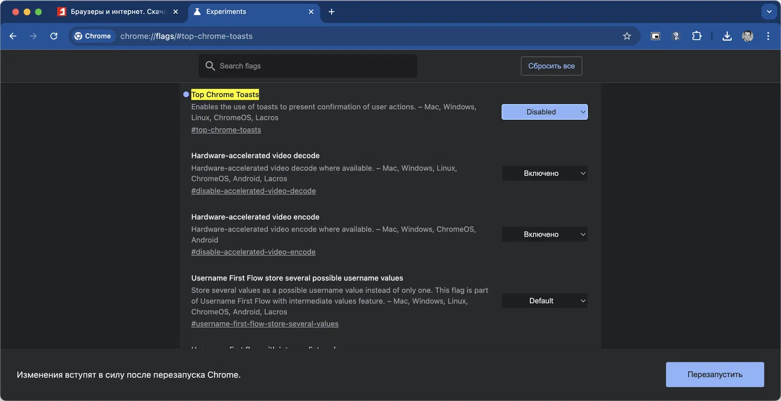This screenshot has height=401, width=781.
Task: Open the Top Chrome Toasts Disabled dropdown
Action: coord(544,112)
